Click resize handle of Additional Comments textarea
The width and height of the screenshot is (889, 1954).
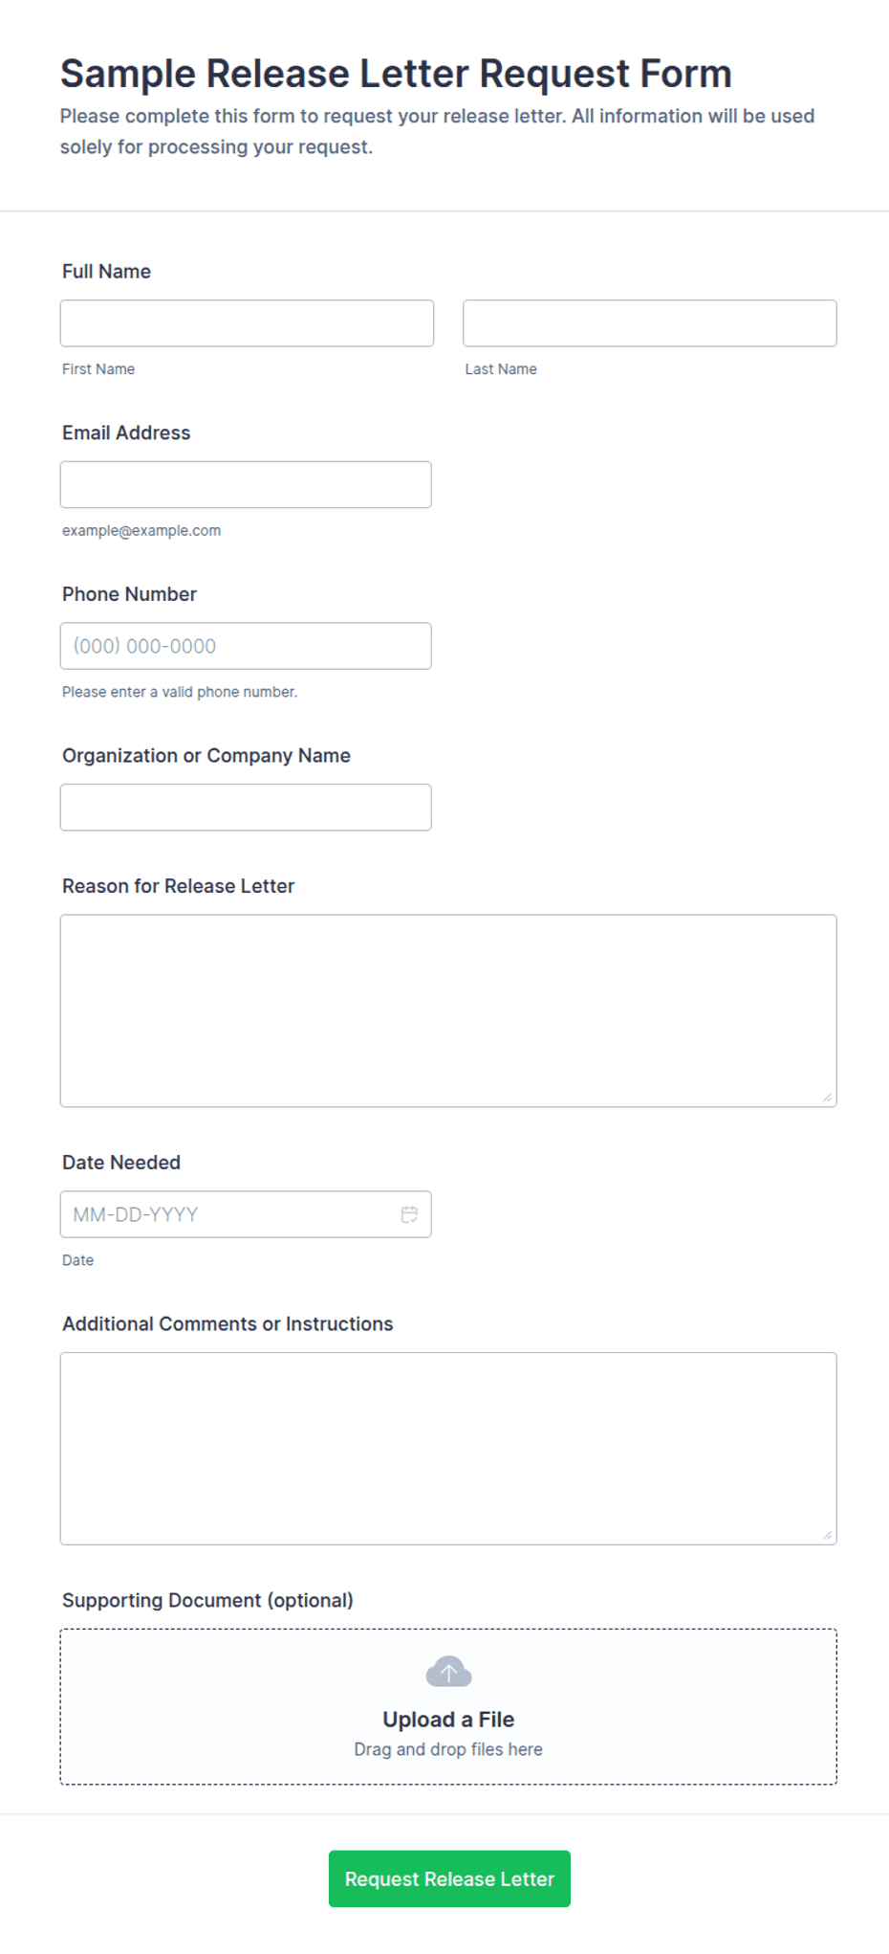click(x=827, y=1535)
